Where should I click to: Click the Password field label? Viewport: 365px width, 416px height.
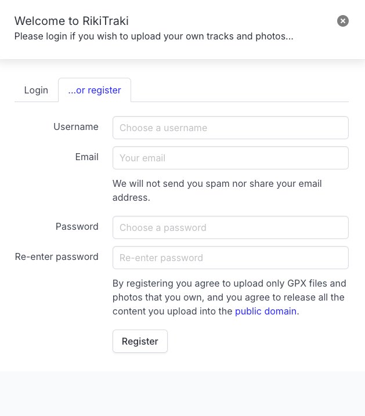(77, 226)
